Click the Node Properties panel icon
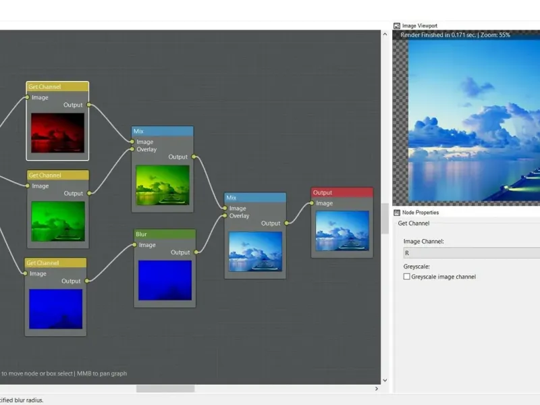Viewport: 540px width, 405px height. point(397,213)
